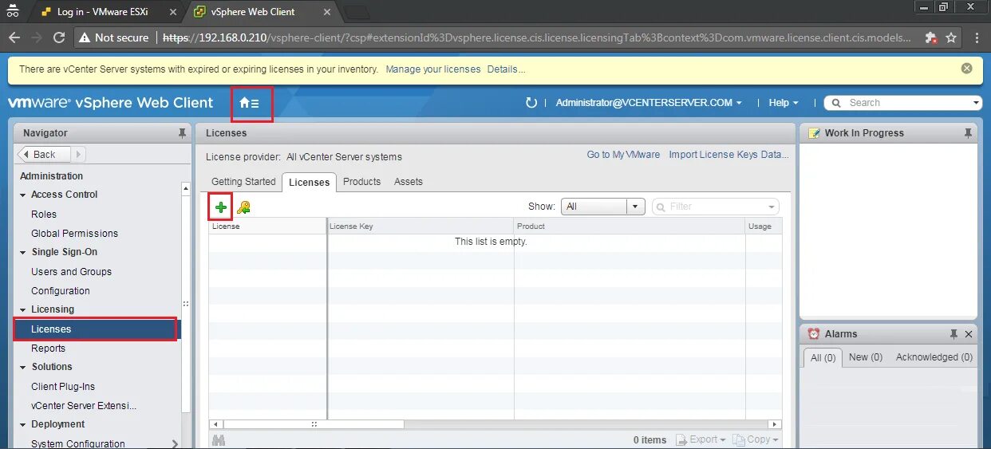Open a new browser tab
This screenshot has width=991, height=449.
357,12
